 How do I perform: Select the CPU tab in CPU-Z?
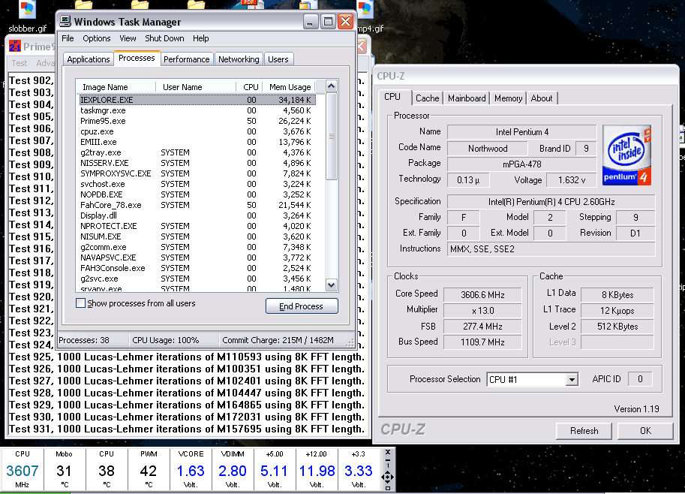pyautogui.click(x=392, y=97)
